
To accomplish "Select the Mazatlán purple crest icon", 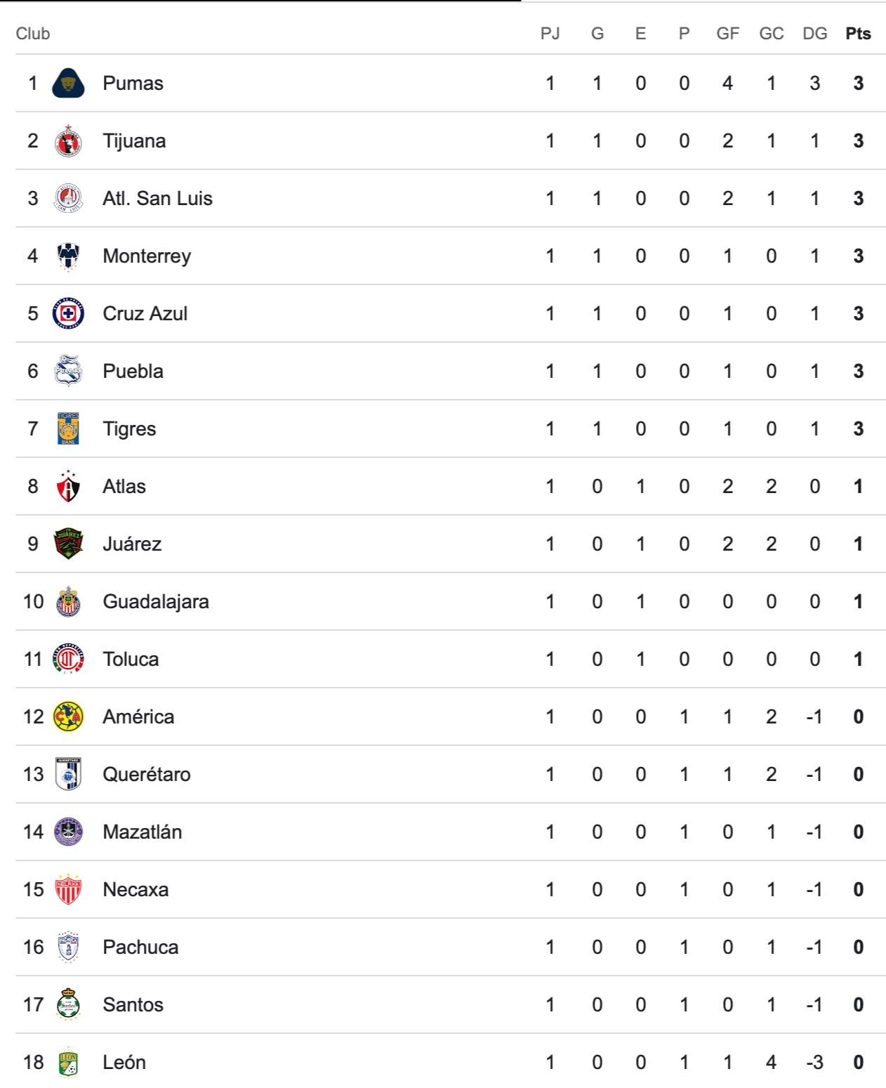I will [x=68, y=832].
